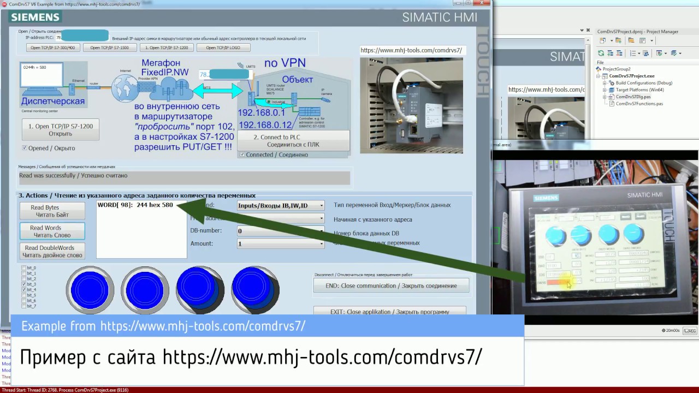Click END: Close communication button

[x=391, y=285]
